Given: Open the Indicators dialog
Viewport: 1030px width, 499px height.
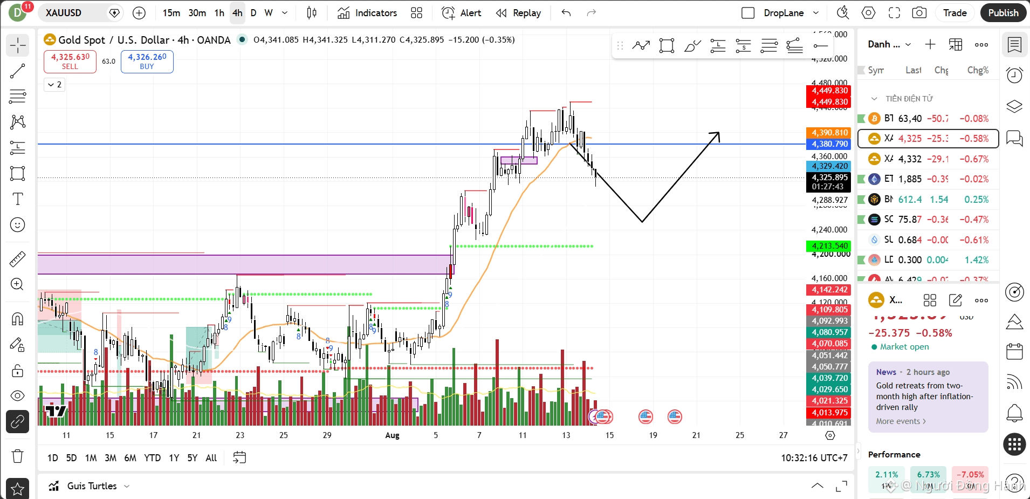Looking at the screenshot, I should point(368,13).
